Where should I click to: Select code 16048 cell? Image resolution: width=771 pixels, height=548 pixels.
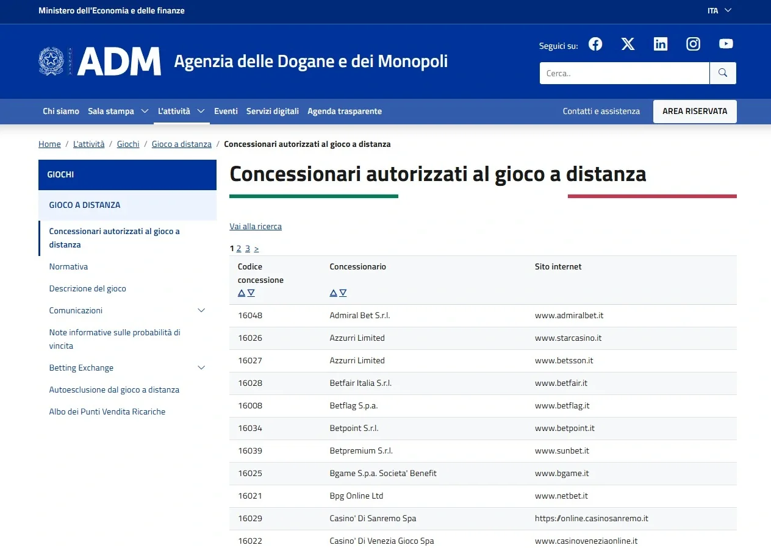(250, 316)
